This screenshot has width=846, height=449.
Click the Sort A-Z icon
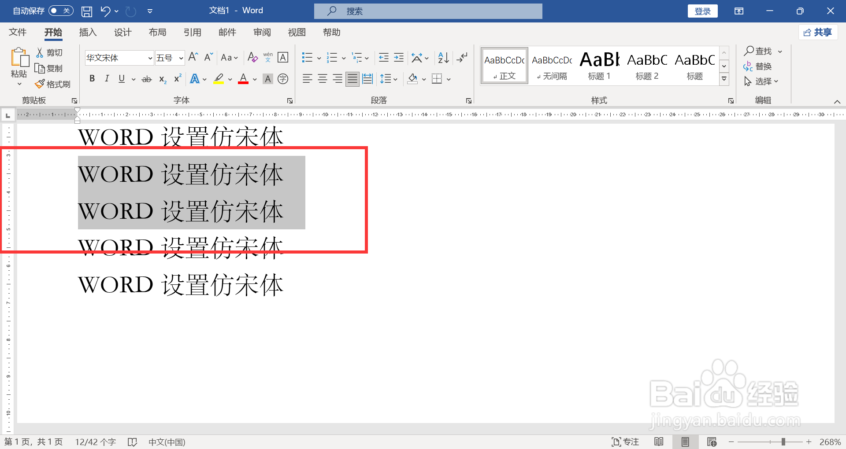[444, 57]
